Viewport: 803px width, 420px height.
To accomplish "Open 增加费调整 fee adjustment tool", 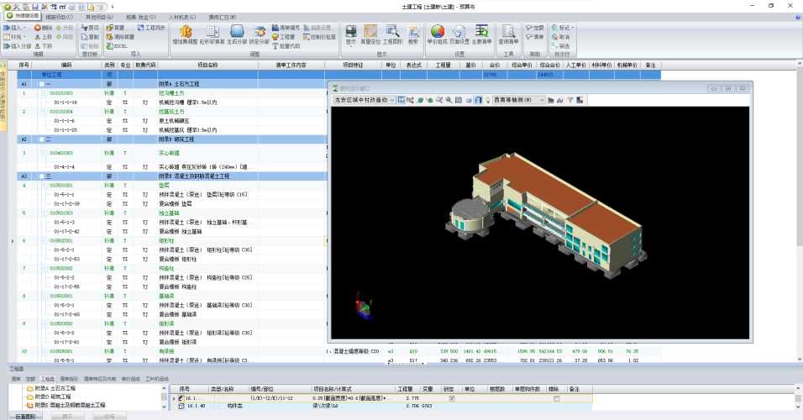I will tap(185, 34).
